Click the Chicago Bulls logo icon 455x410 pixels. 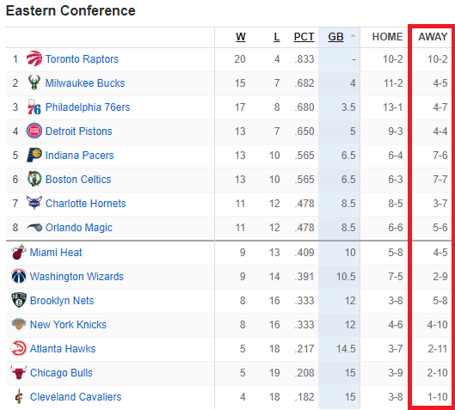pyautogui.click(x=19, y=372)
